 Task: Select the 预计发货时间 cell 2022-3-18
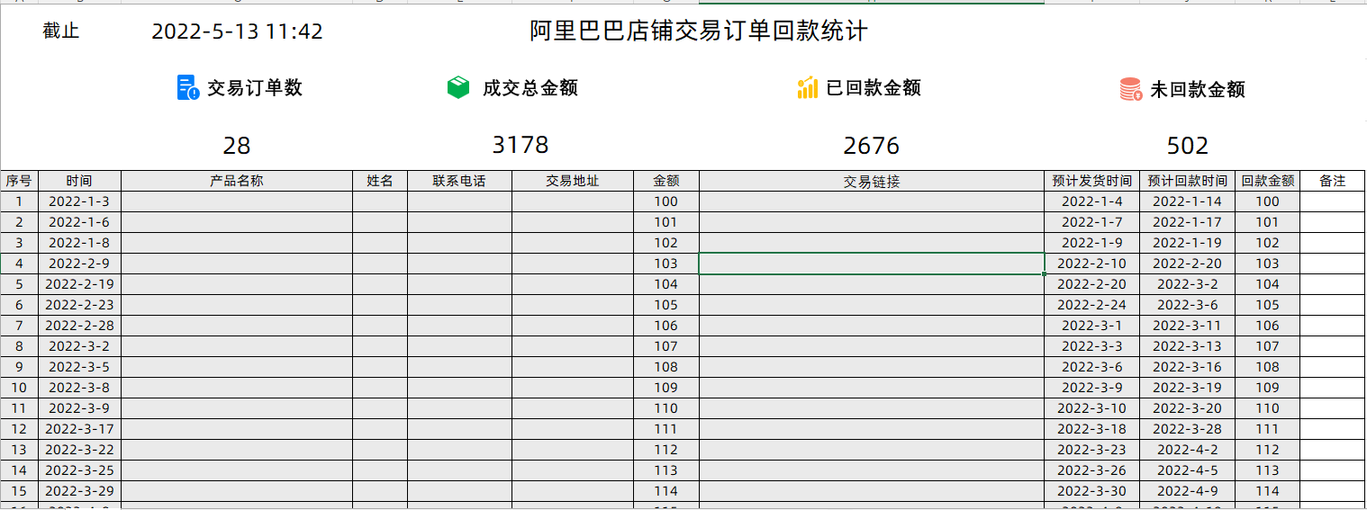(x=1092, y=429)
